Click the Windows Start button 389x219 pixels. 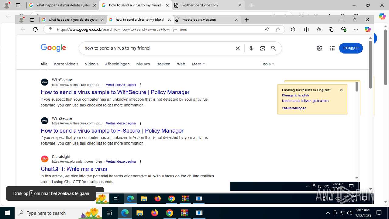coord(7,213)
